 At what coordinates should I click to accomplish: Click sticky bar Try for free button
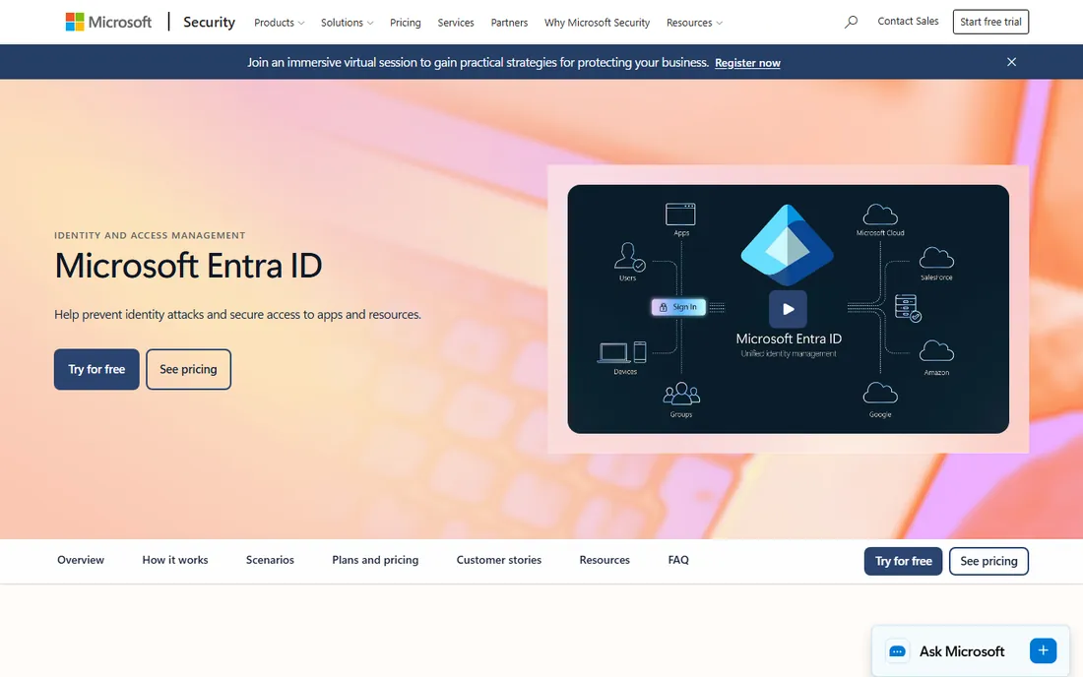(x=903, y=561)
